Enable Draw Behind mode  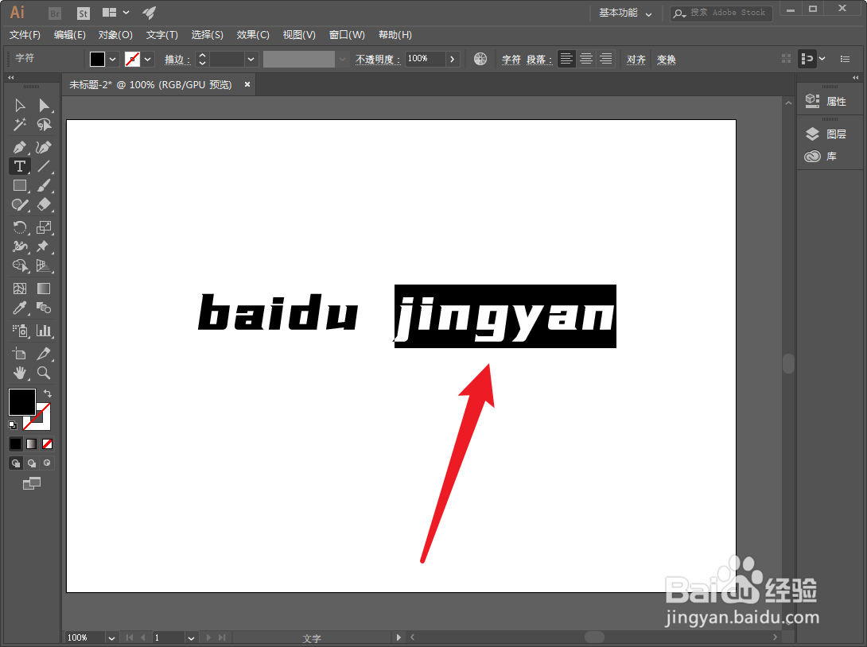click(x=32, y=463)
